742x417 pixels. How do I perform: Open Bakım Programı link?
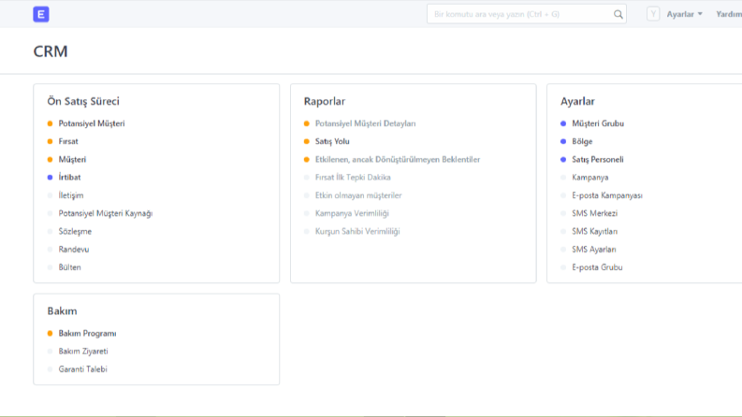pyautogui.click(x=88, y=333)
